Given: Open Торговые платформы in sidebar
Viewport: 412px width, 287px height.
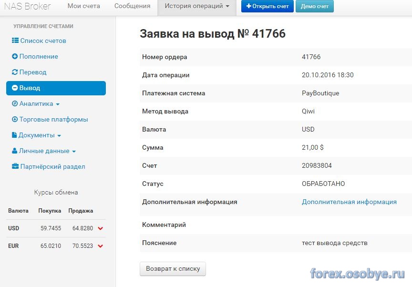Looking at the screenshot, I should tap(53, 120).
